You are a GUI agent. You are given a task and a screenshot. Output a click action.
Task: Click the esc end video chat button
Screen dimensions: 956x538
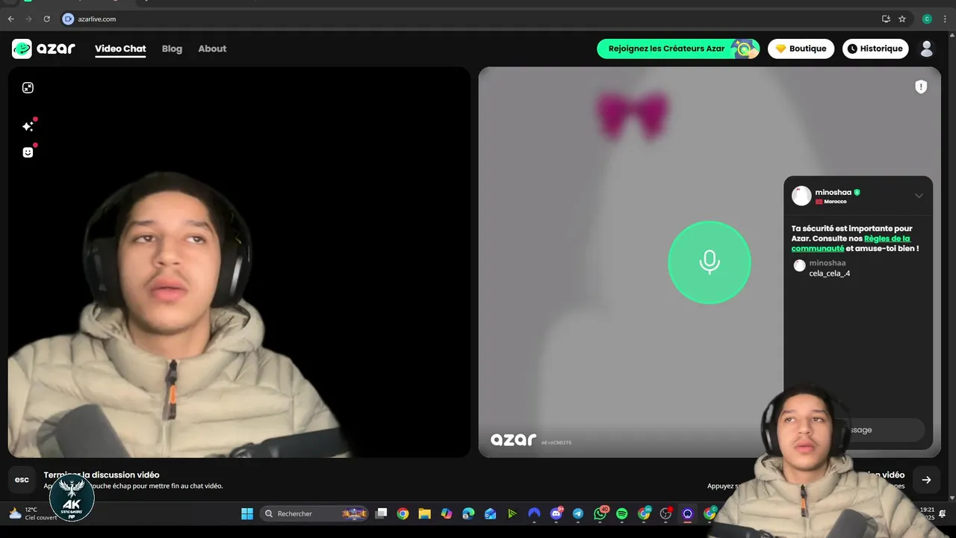click(22, 480)
